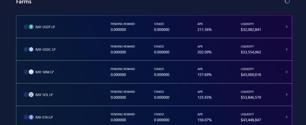Click the RAY logo in RAY-USDT row
Image resolution: width=306 pixels, height=125 pixels.
26,27
